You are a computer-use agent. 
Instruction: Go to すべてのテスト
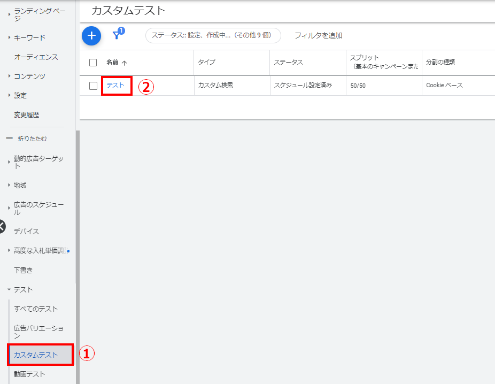36,309
